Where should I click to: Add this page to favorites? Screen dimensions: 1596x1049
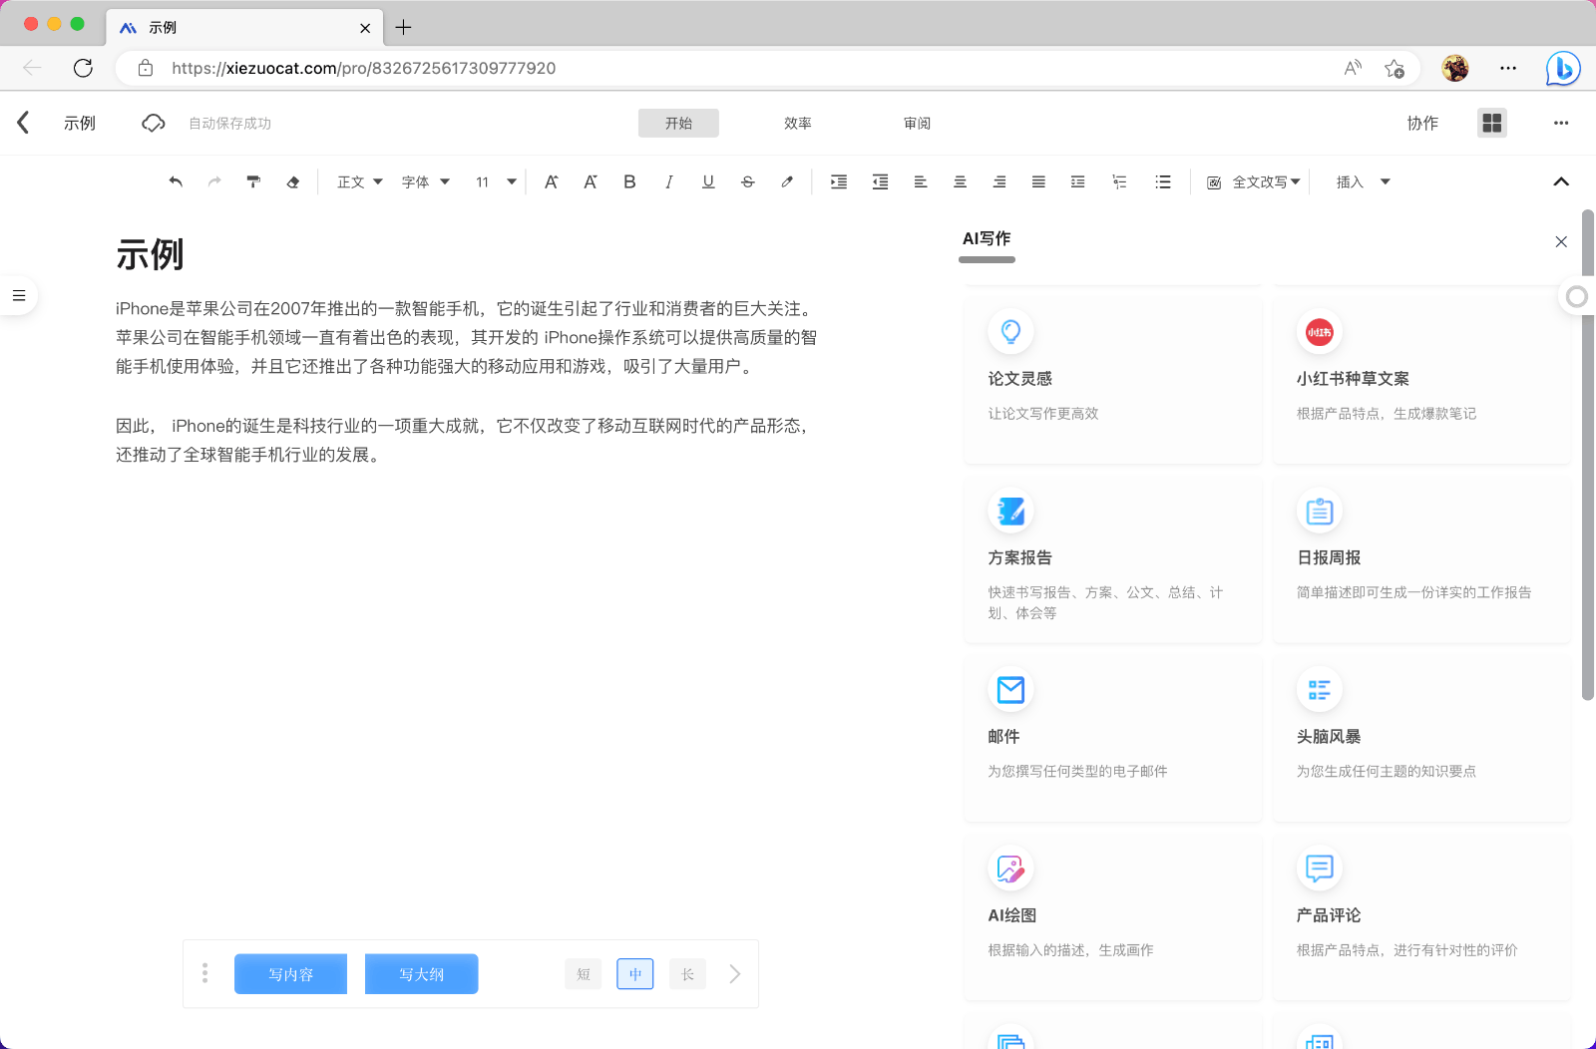click(x=1395, y=68)
